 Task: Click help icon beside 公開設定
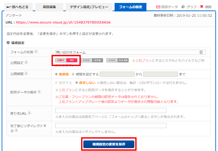pos(26,62)
